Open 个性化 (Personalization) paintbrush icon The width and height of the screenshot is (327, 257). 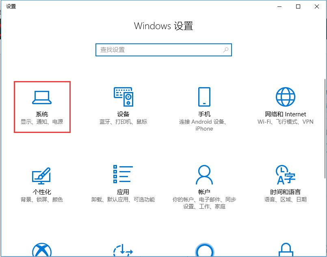tap(41, 176)
